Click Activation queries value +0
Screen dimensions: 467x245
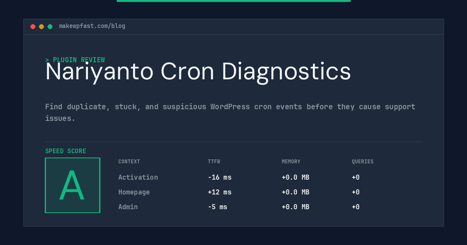point(356,177)
